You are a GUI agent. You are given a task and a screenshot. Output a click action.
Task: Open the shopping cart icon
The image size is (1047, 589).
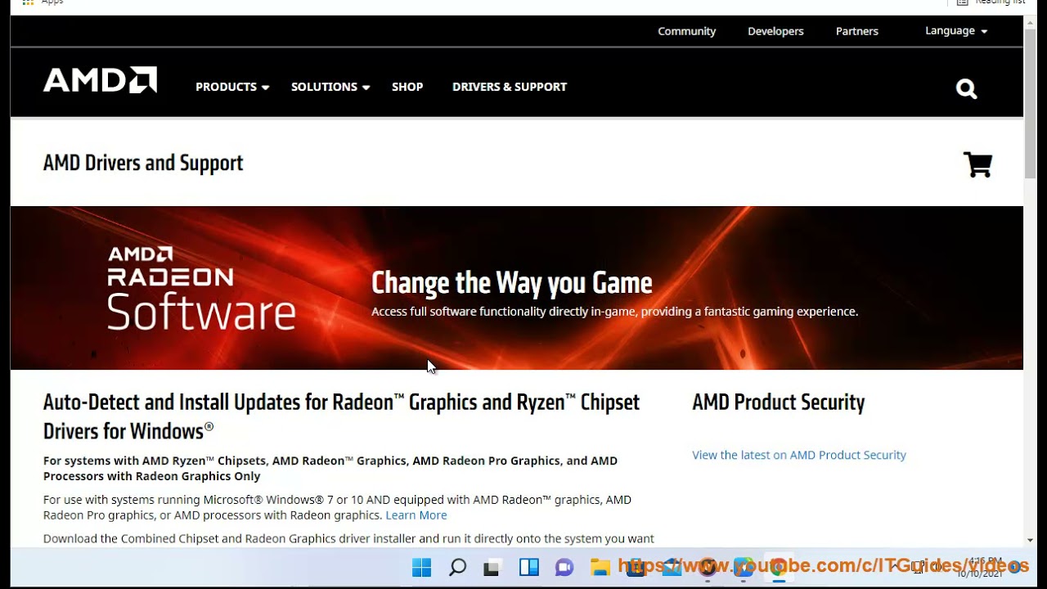[x=977, y=164]
